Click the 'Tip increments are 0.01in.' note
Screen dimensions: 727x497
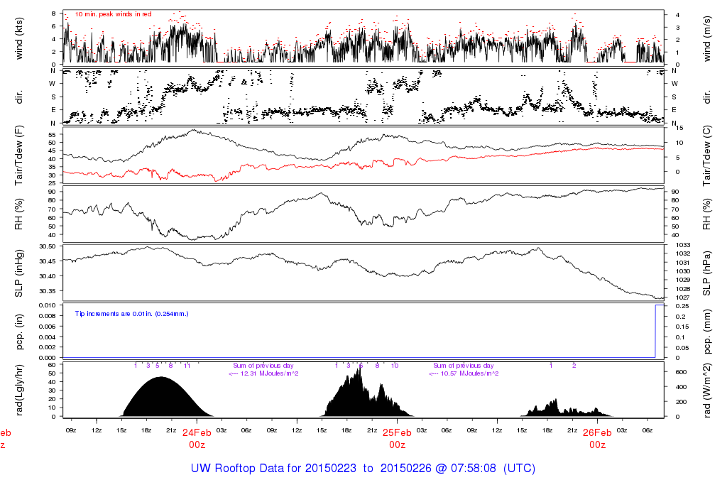point(131,313)
